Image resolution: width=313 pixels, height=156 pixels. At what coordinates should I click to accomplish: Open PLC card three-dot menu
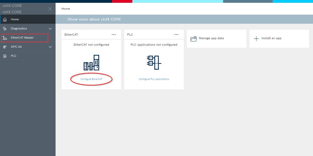pyautogui.click(x=176, y=34)
